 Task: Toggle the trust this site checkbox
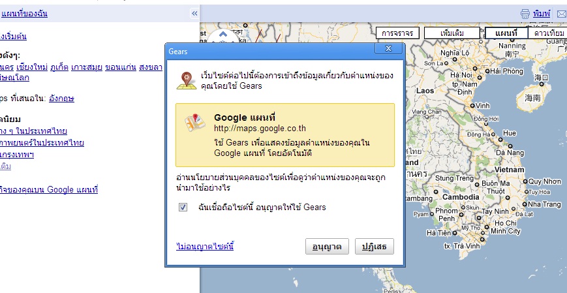tap(183, 208)
